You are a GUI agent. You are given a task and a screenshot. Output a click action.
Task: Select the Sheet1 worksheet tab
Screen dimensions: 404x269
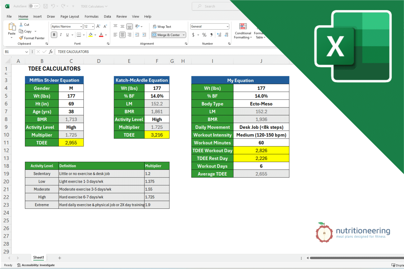pos(39,258)
